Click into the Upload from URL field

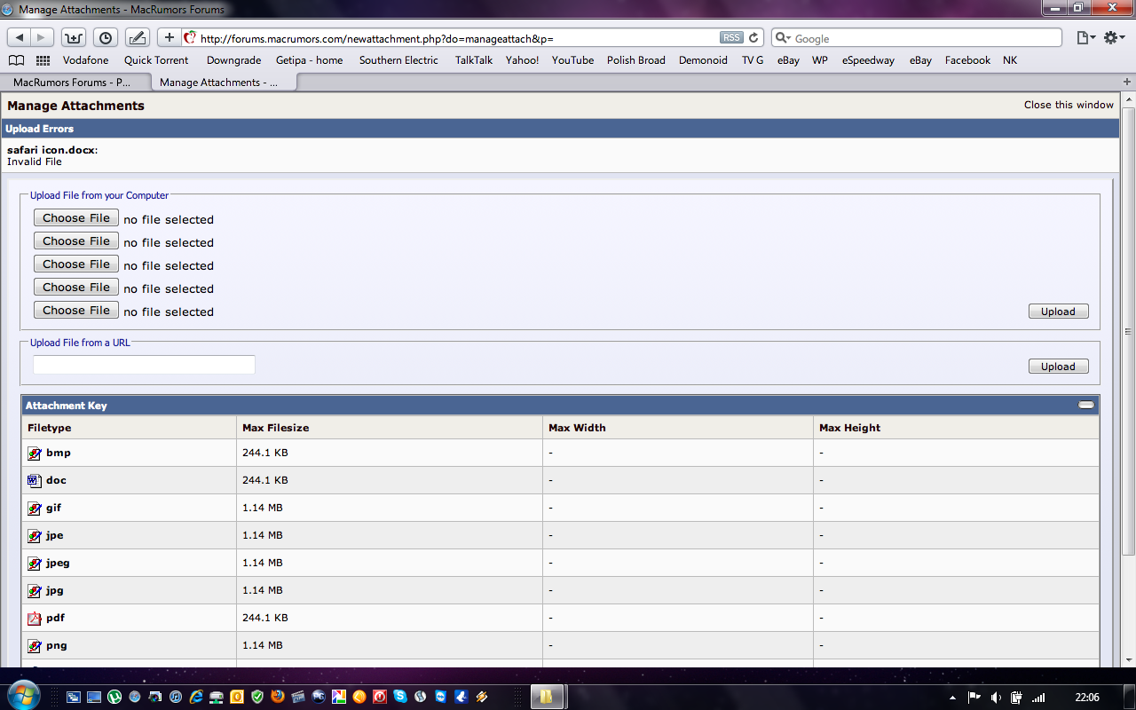pyautogui.click(x=144, y=365)
